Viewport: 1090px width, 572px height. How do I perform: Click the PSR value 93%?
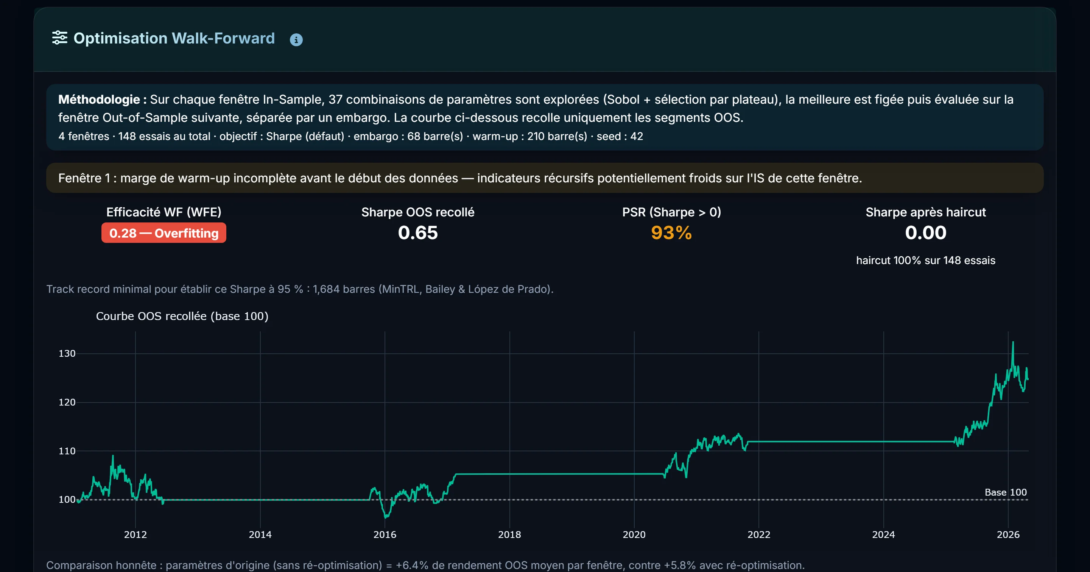(671, 233)
